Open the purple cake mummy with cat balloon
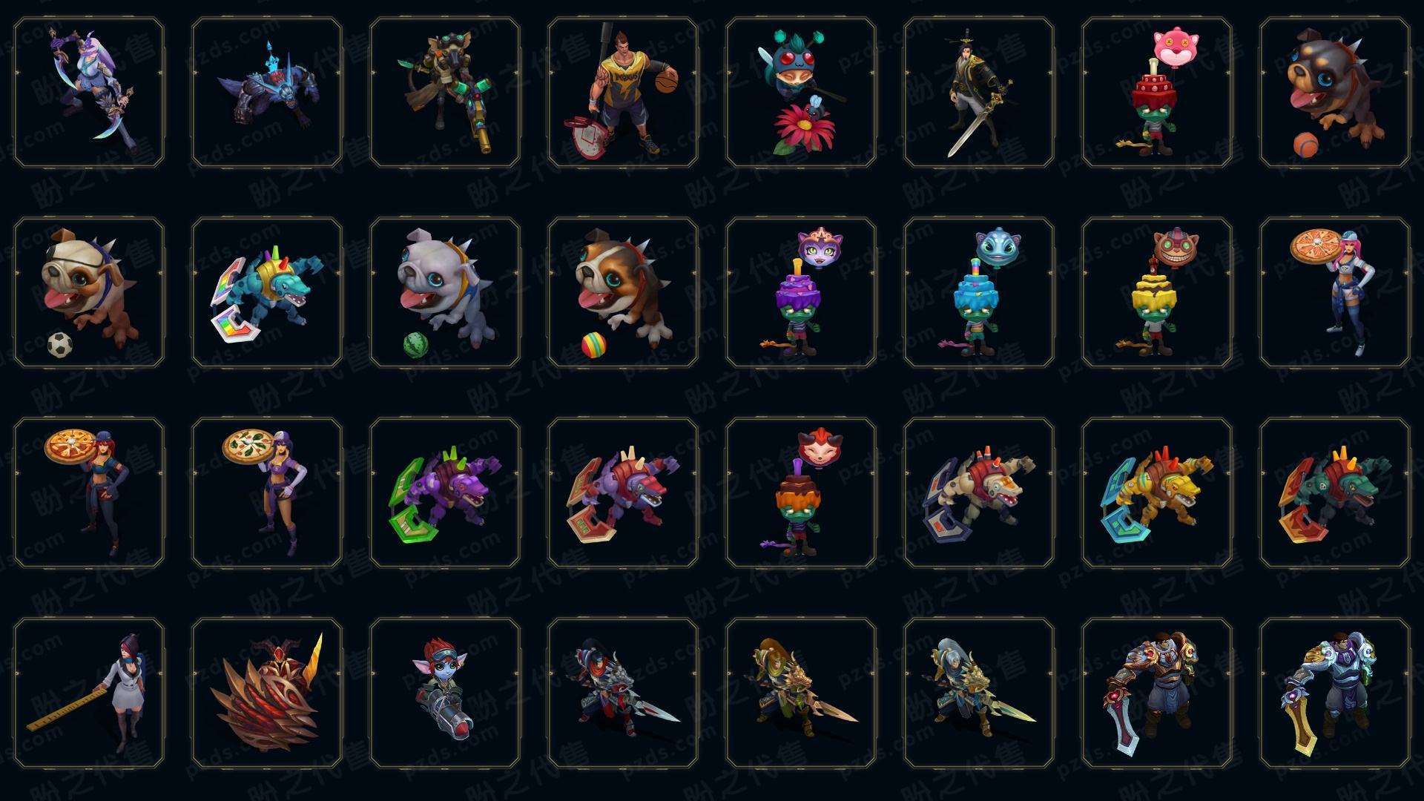Viewport: 1424px width, 801px height. [800, 292]
